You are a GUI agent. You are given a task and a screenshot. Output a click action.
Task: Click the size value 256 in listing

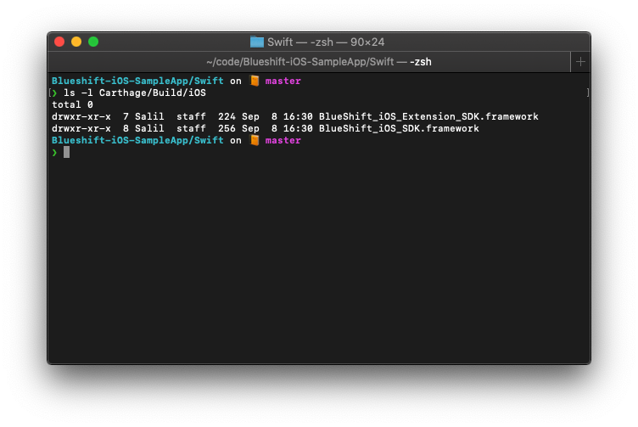[x=227, y=129]
